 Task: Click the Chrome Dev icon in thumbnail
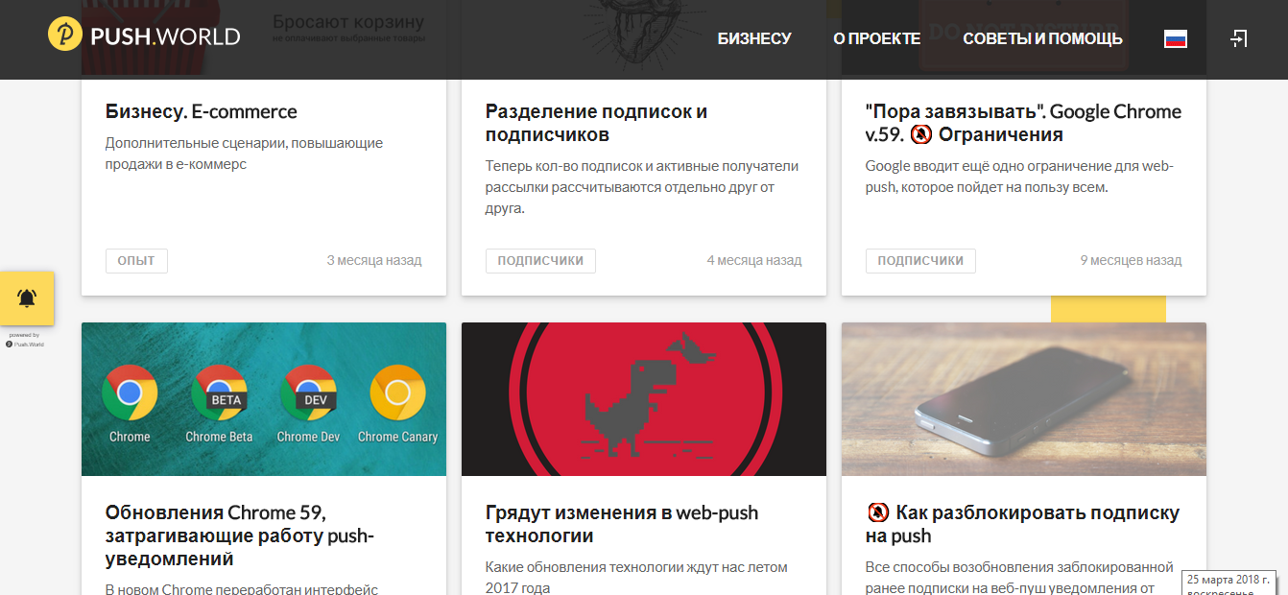pyautogui.click(x=308, y=393)
